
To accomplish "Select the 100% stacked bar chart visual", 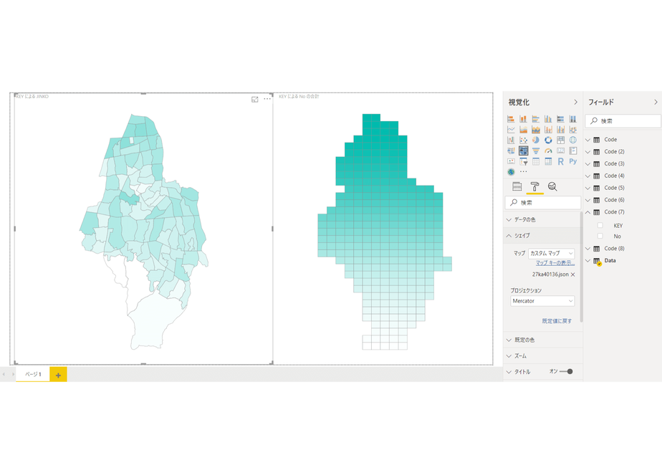I will [x=561, y=119].
